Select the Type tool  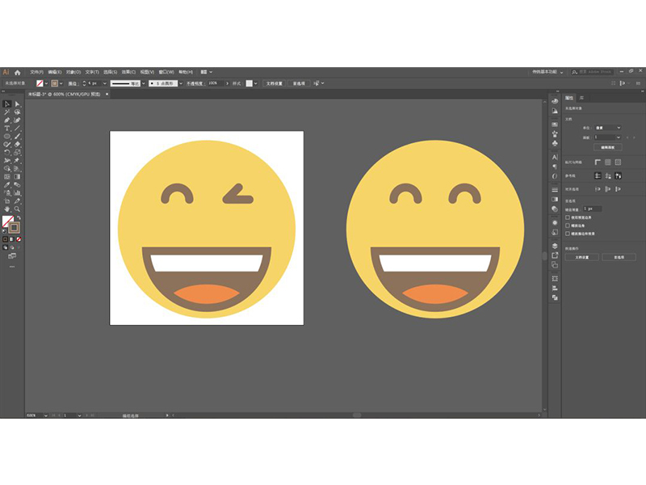6,128
